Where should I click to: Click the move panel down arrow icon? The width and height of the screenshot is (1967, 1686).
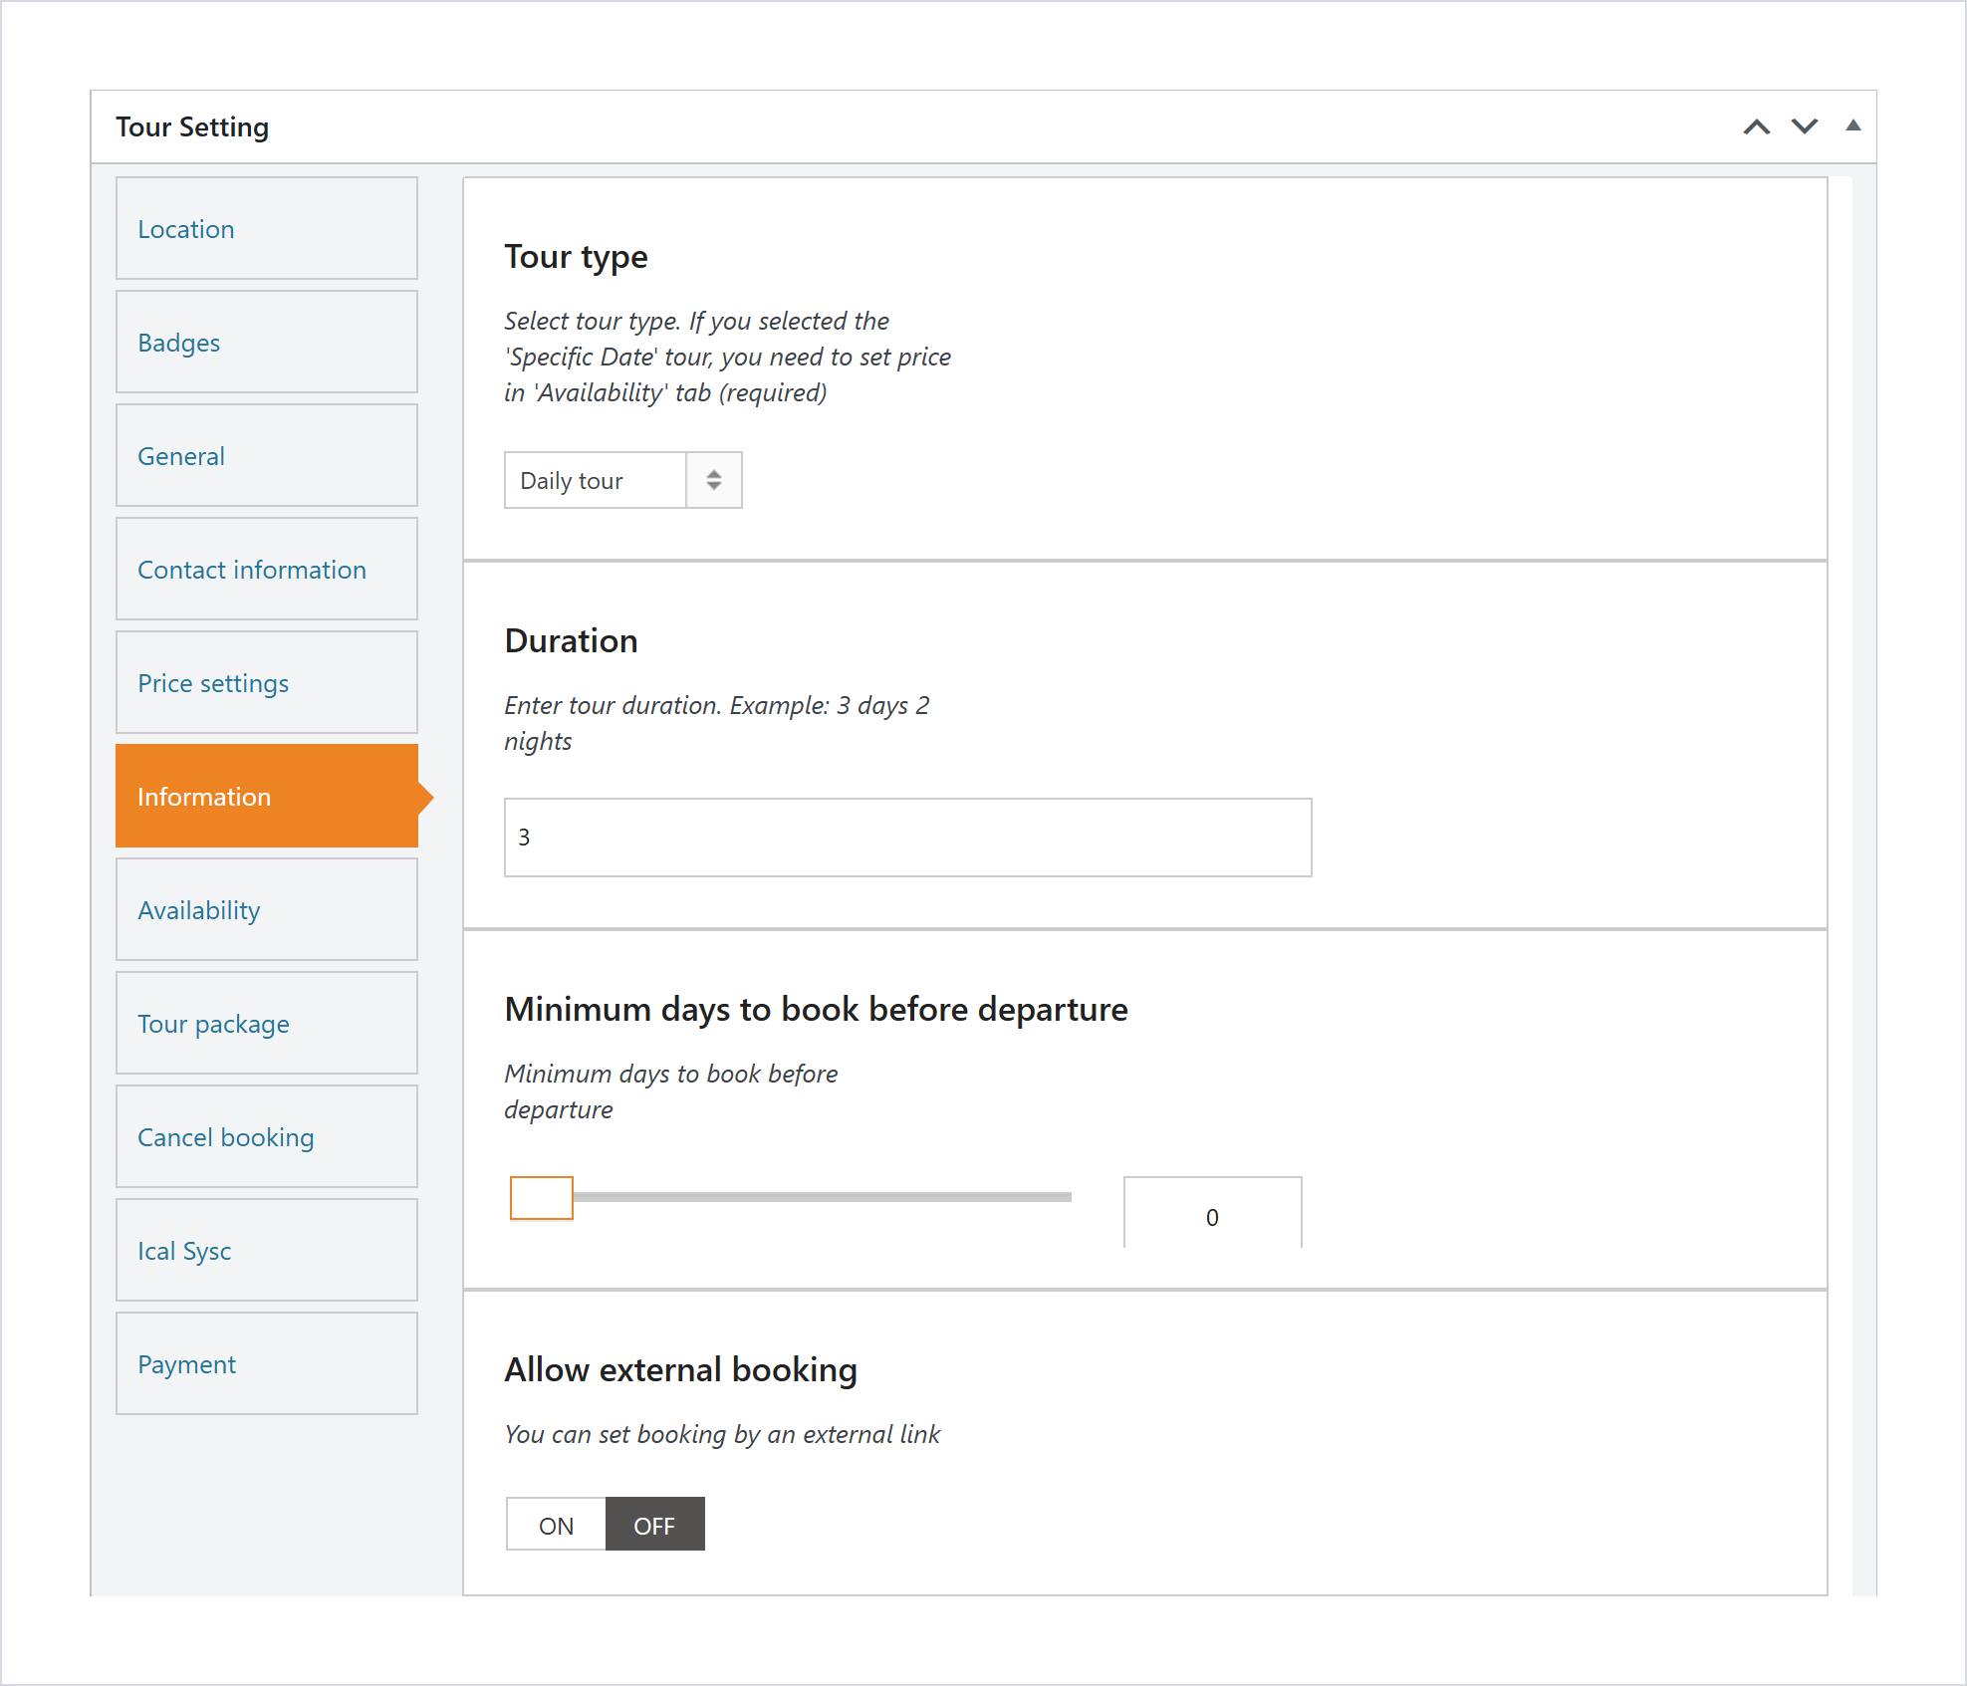tap(1805, 126)
